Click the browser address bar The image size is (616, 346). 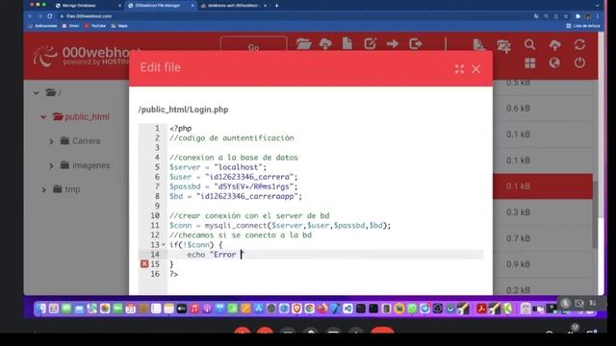click(x=295, y=16)
